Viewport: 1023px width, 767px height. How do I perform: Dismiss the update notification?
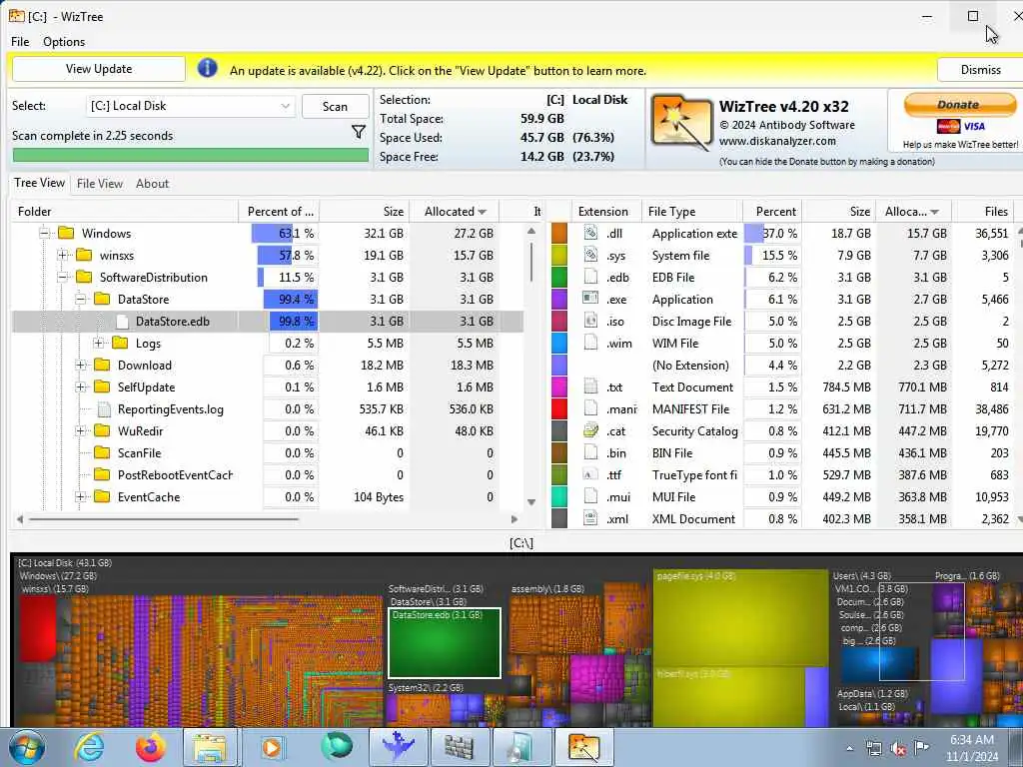(980, 69)
